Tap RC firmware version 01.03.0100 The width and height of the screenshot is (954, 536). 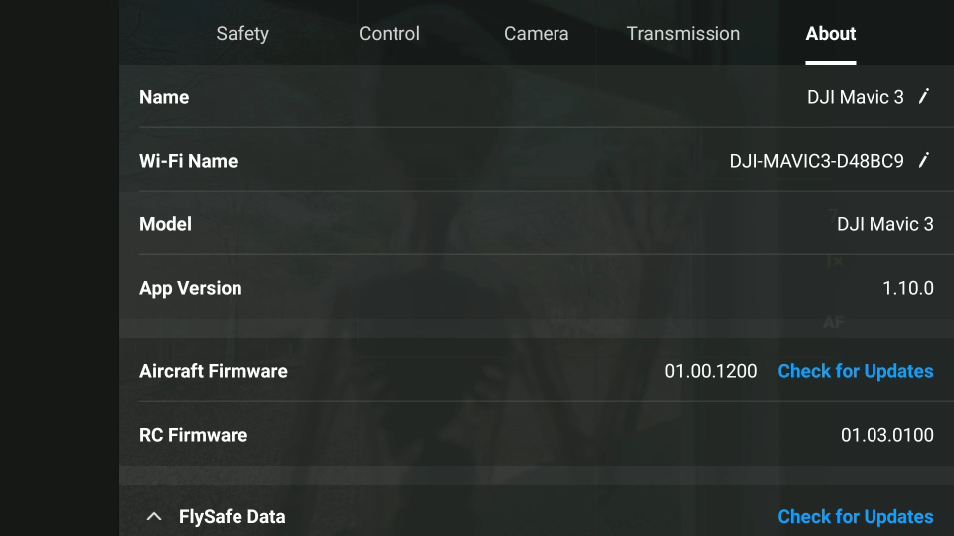point(887,435)
